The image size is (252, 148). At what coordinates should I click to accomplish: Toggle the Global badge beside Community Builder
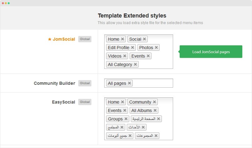85,83
